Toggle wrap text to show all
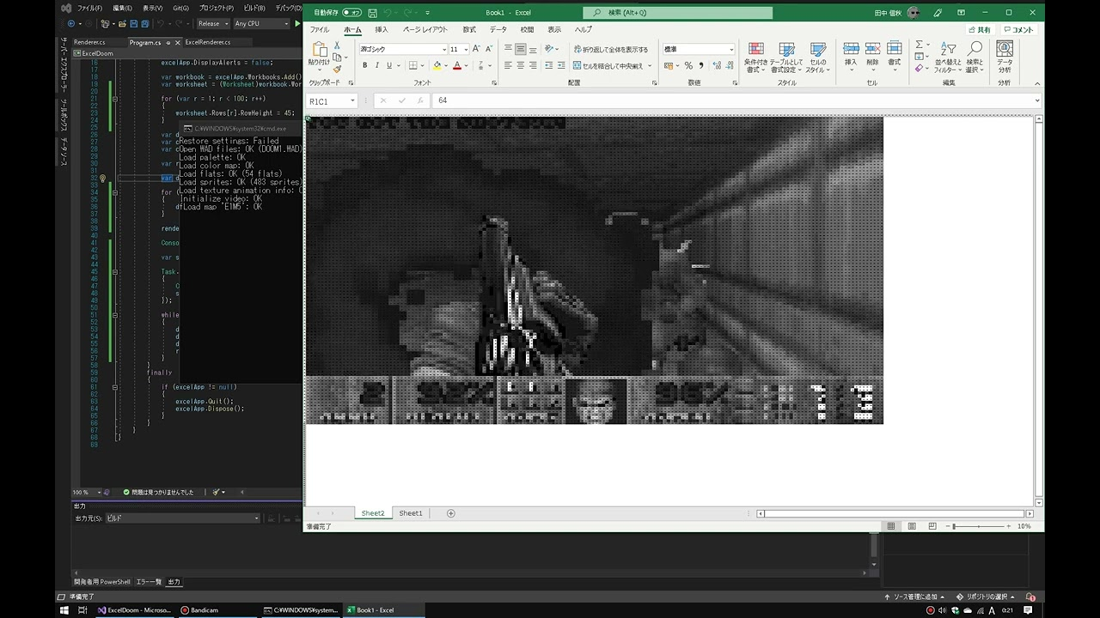1100x618 pixels. pyautogui.click(x=611, y=50)
